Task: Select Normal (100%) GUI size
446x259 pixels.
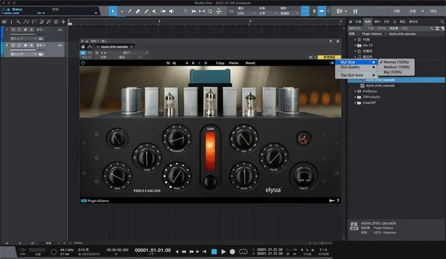Action: pyautogui.click(x=397, y=62)
